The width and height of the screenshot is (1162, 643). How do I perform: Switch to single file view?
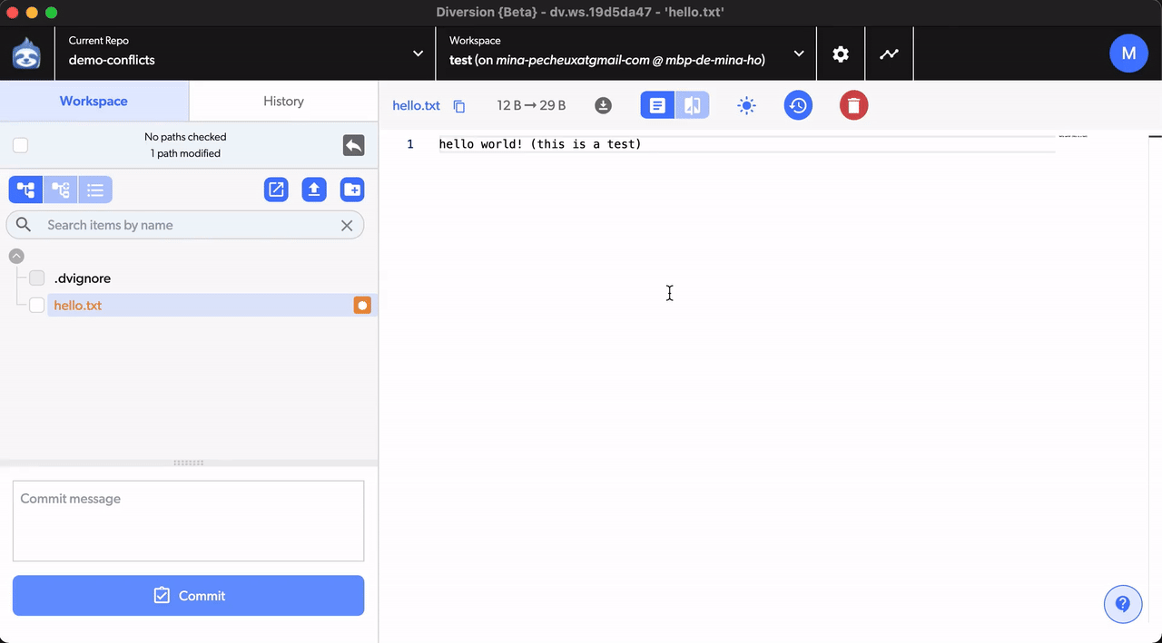click(657, 105)
